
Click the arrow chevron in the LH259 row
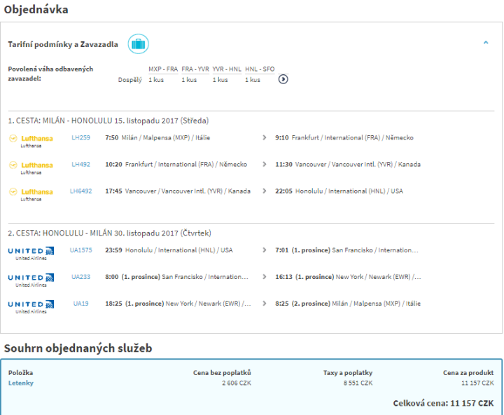264,138
